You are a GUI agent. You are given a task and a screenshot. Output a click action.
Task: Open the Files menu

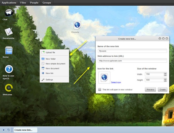[x=23, y=3]
